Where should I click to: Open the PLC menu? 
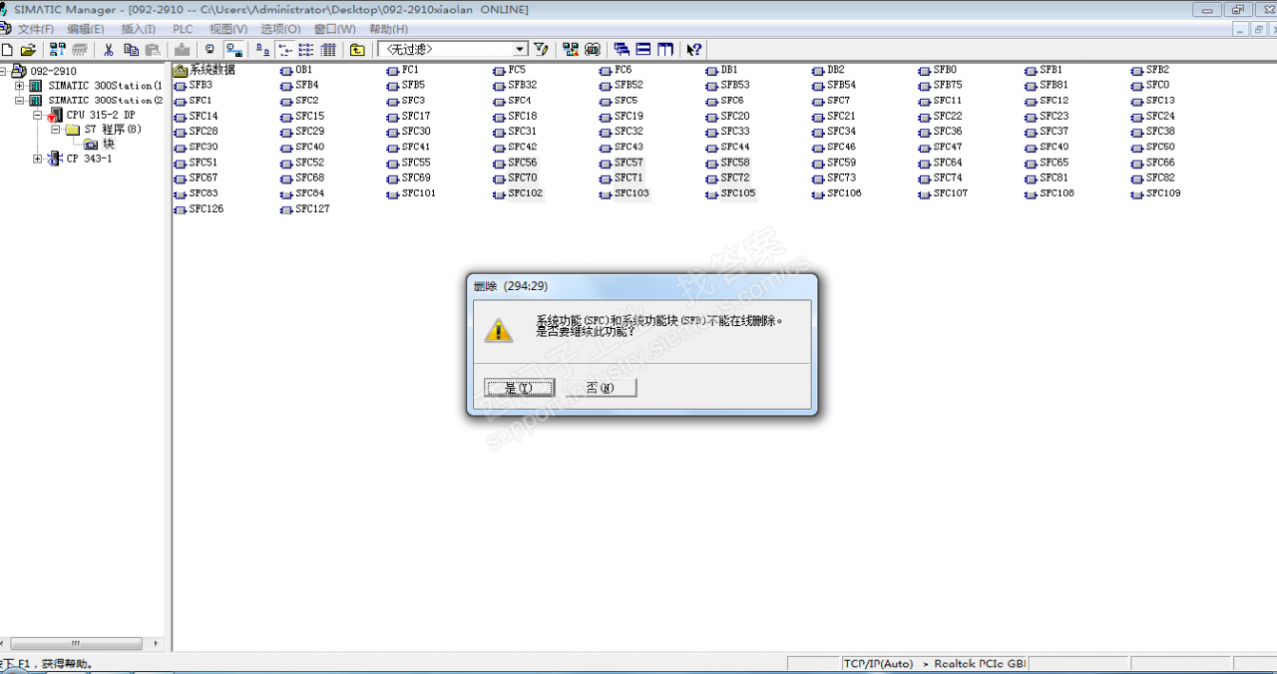click(183, 29)
